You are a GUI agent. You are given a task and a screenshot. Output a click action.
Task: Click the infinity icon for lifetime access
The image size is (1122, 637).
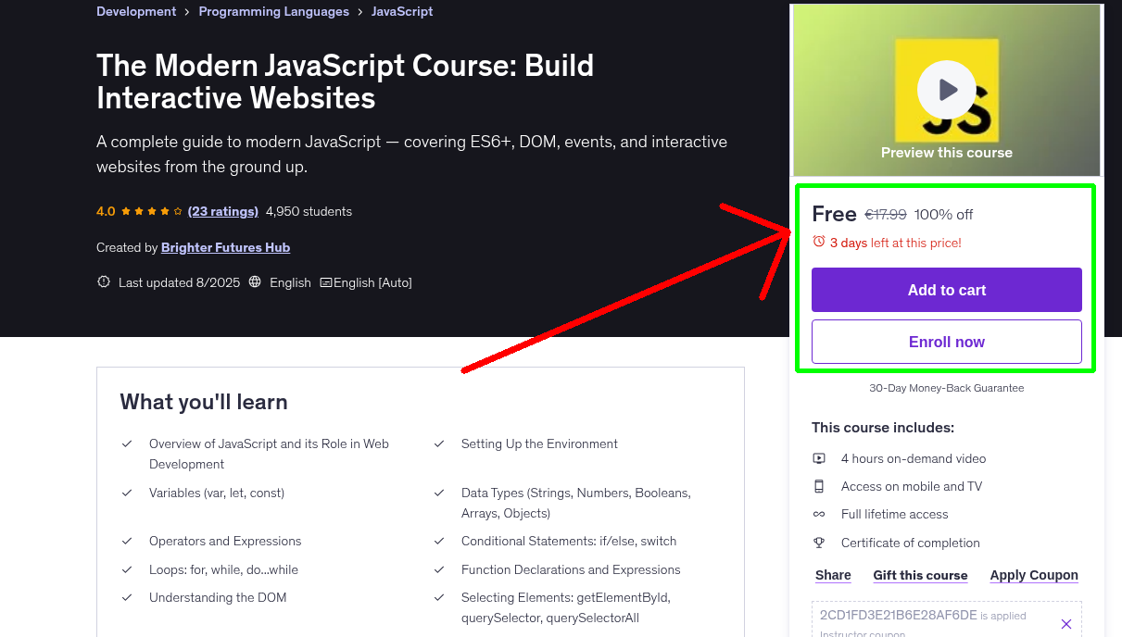[819, 514]
